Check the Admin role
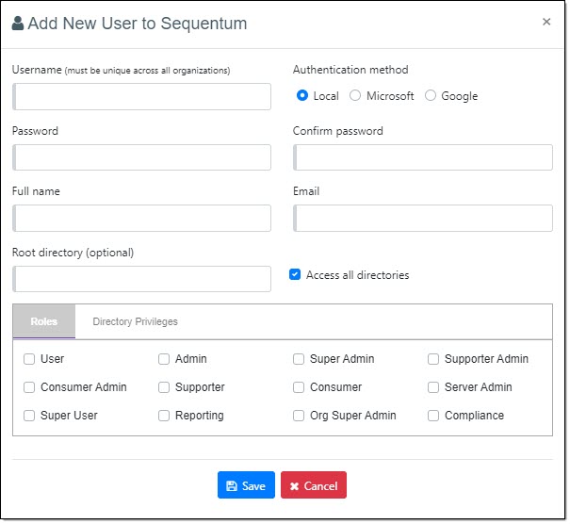The width and height of the screenshot is (570, 524). [164, 360]
